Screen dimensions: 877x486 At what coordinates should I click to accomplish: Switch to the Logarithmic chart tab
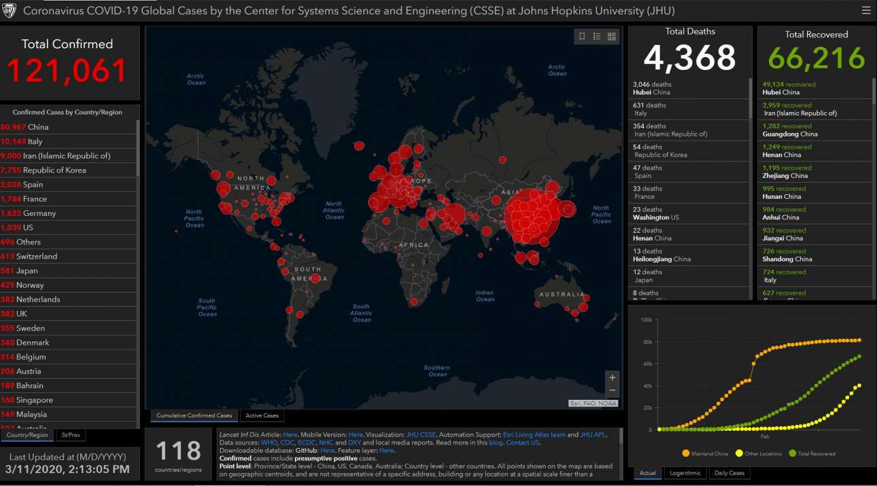(685, 473)
